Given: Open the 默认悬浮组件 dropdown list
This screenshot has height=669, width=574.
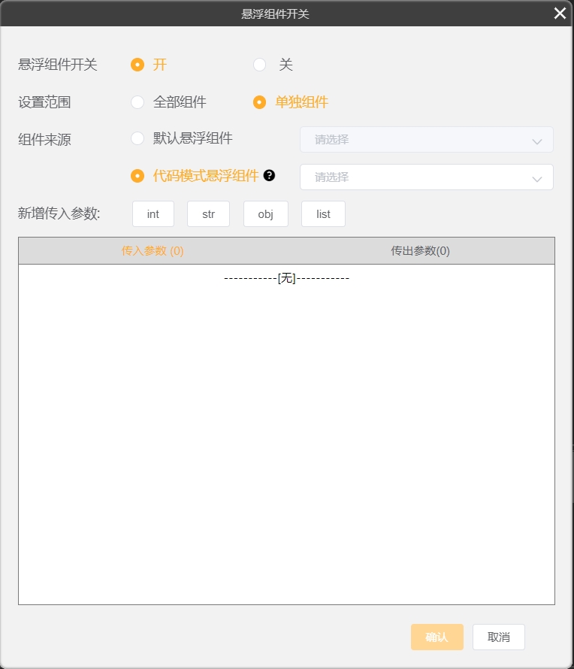Looking at the screenshot, I should pyautogui.click(x=426, y=140).
